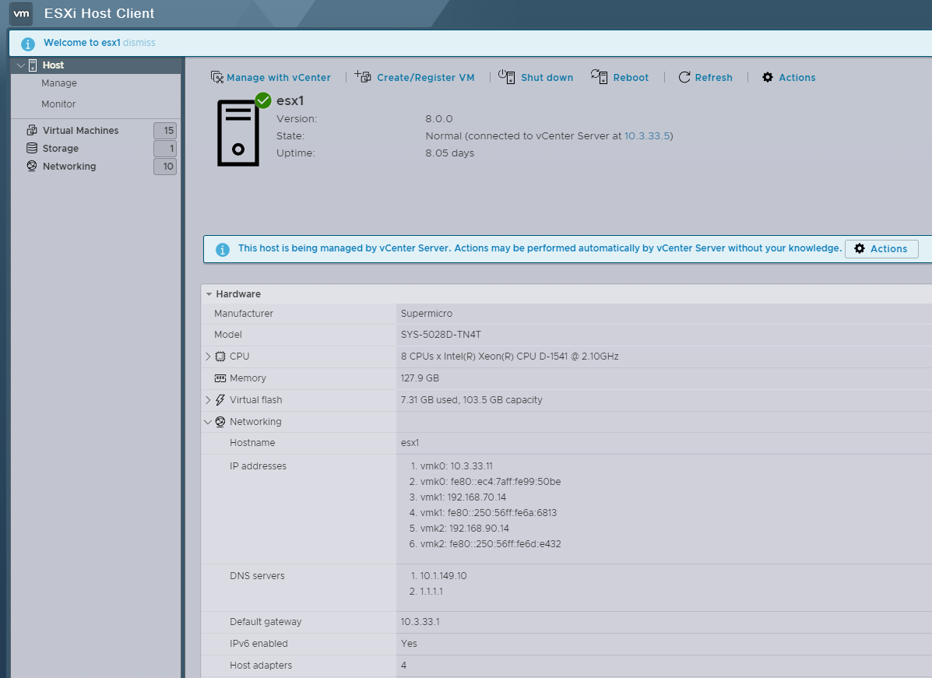
Task: Click the info icon in vCenter managed banner
Action: 223,250
